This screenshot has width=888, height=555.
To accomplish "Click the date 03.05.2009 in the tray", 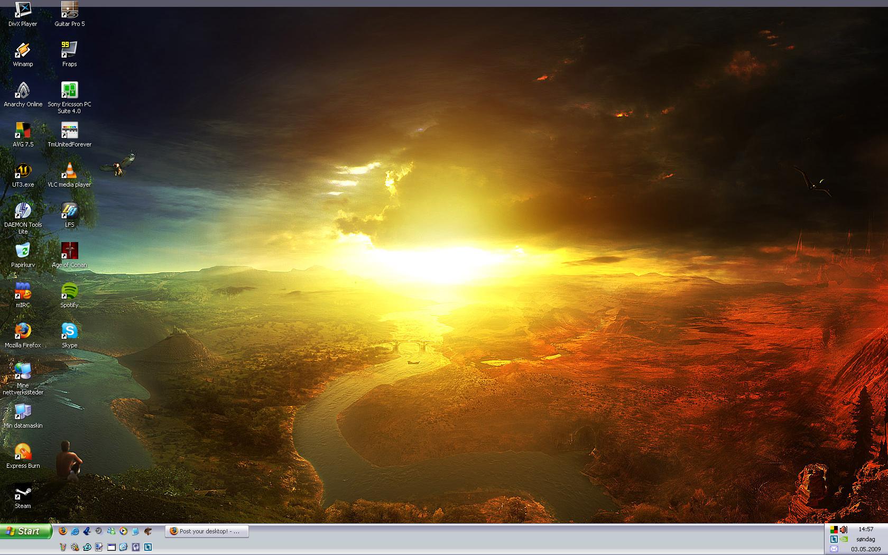I will point(866,549).
